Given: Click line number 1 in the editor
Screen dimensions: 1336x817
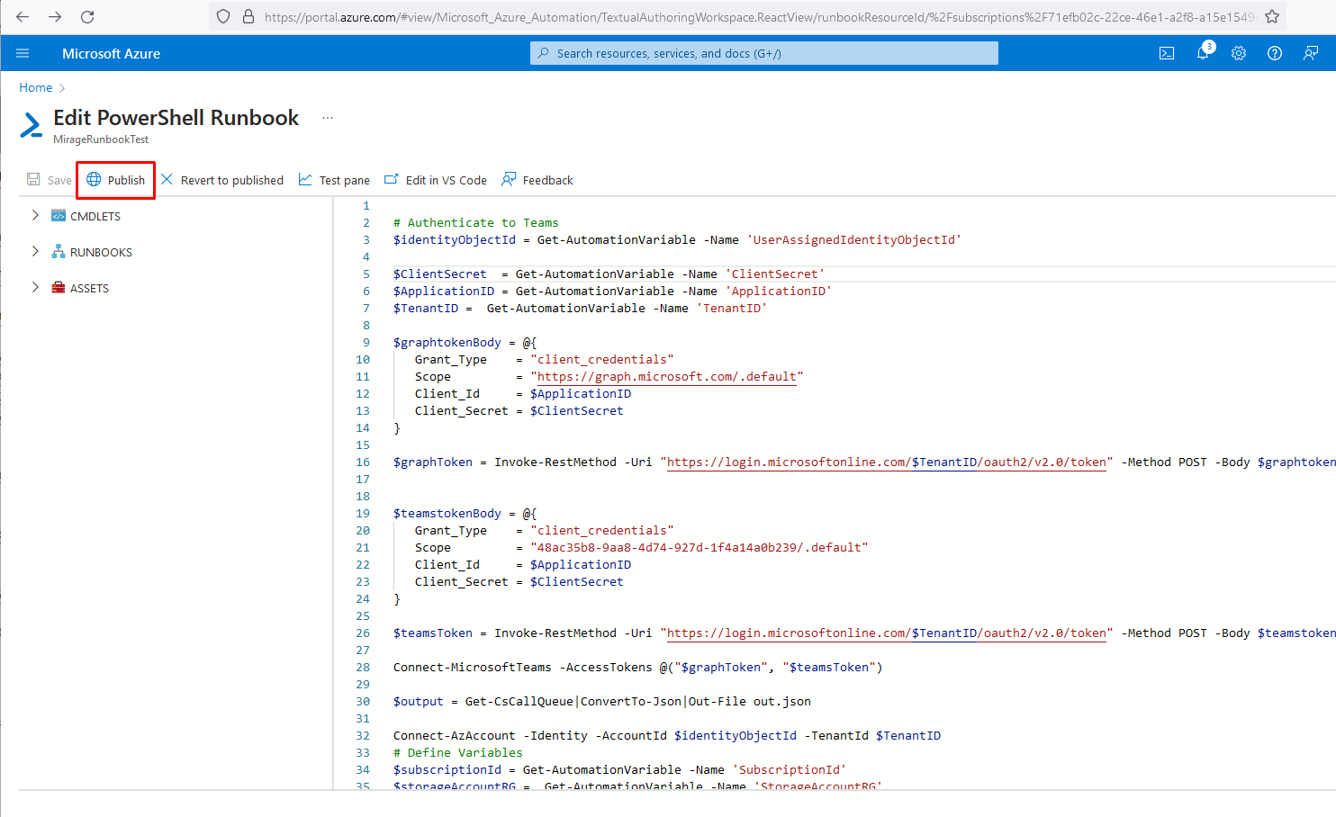Looking at the screenshot, I should (366, 205).
